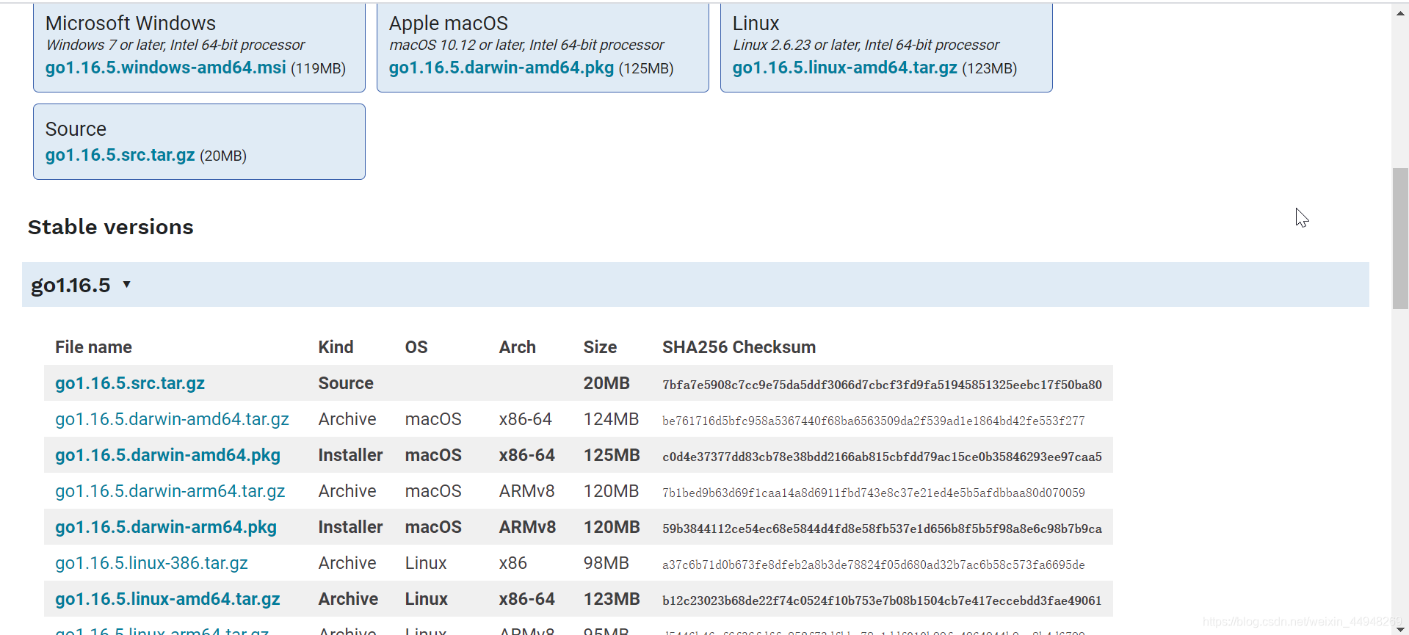Open go1.16.5.darwin-amd64.pkg table row link
This screenshot has height=635, width=1409.
tap(167, 455)
